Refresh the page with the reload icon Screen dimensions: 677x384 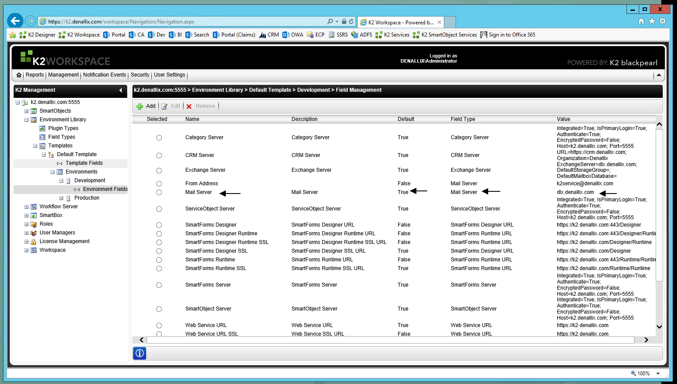click(351, 21)
